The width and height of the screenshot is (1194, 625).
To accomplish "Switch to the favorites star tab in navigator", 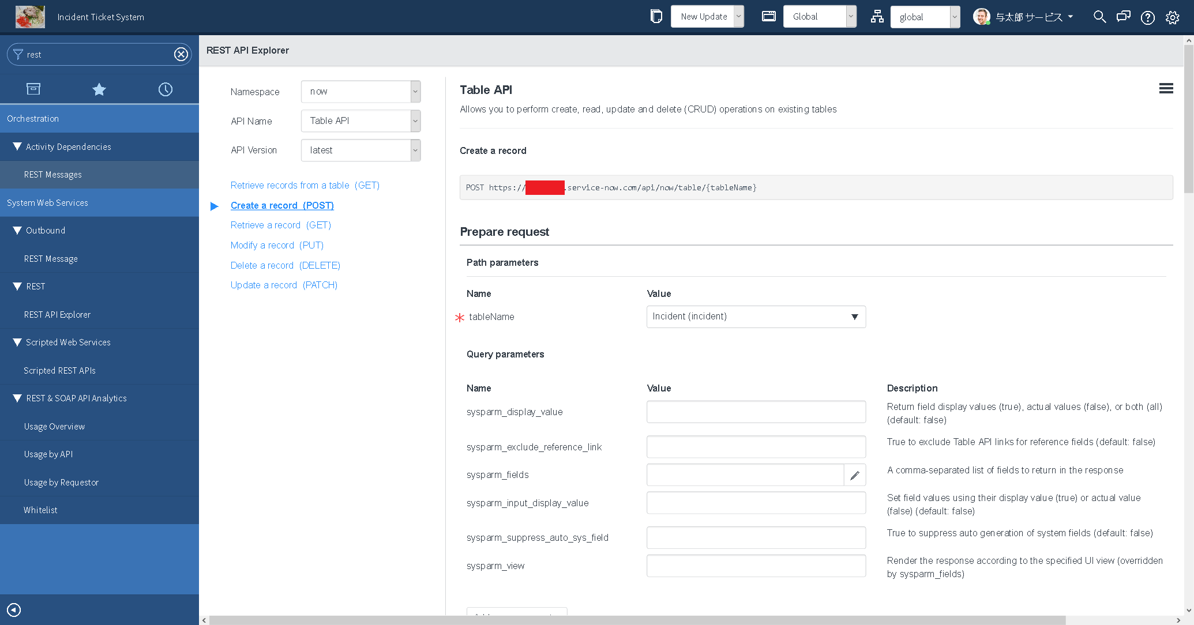I will point(99,89).
